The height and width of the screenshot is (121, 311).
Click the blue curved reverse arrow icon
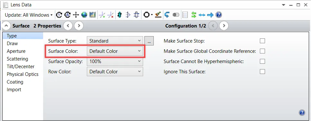click(167, 15)
